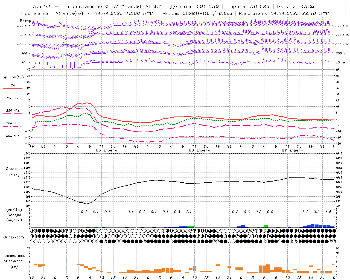Click the (мм/3ч.) unit label
The width and height of the screenshot is (350, 280).
click(14, 210)
